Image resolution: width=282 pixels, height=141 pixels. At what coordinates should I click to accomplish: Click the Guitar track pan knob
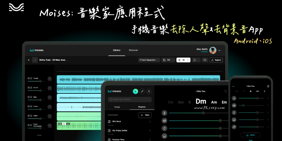(x=49, y=107)
